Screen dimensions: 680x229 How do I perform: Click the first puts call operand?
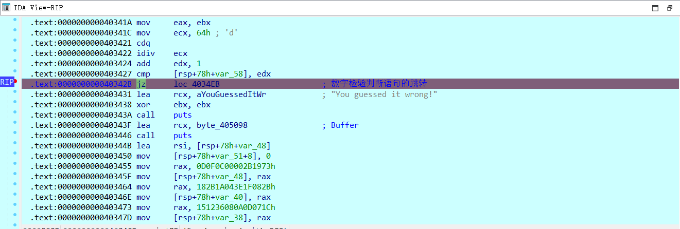183,115
